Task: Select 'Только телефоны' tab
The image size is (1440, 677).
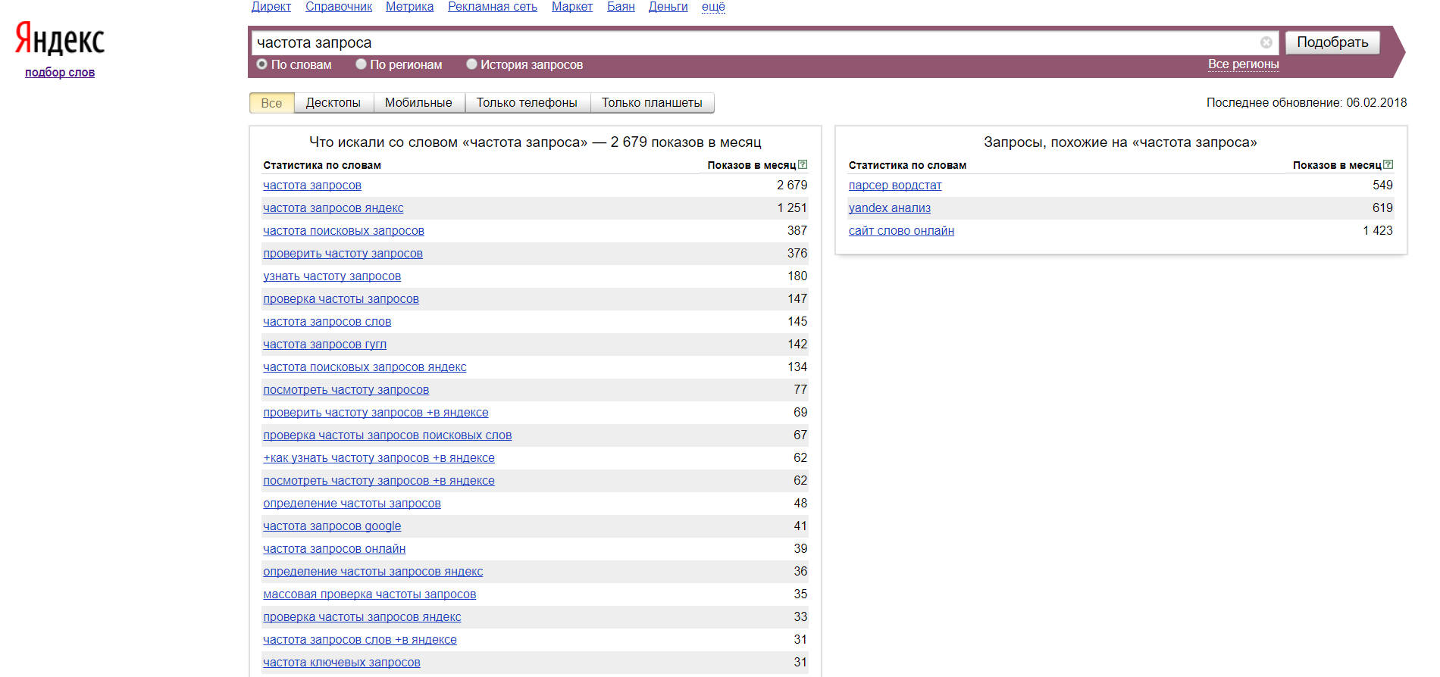Action: pos(527,103)
